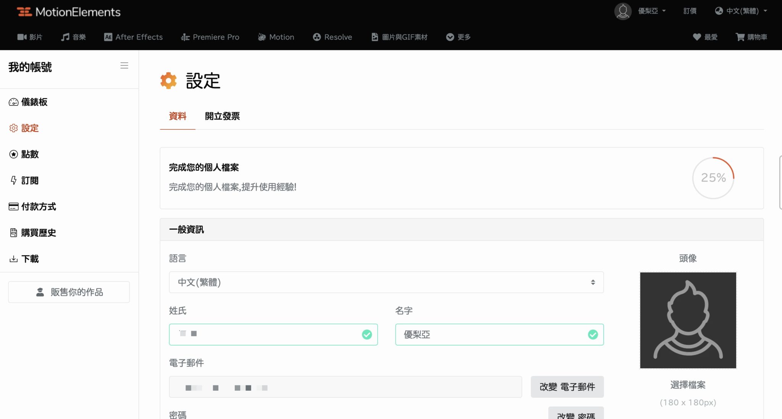
Task: Switch to the 開立發票 tab
Action: (222, 116)
